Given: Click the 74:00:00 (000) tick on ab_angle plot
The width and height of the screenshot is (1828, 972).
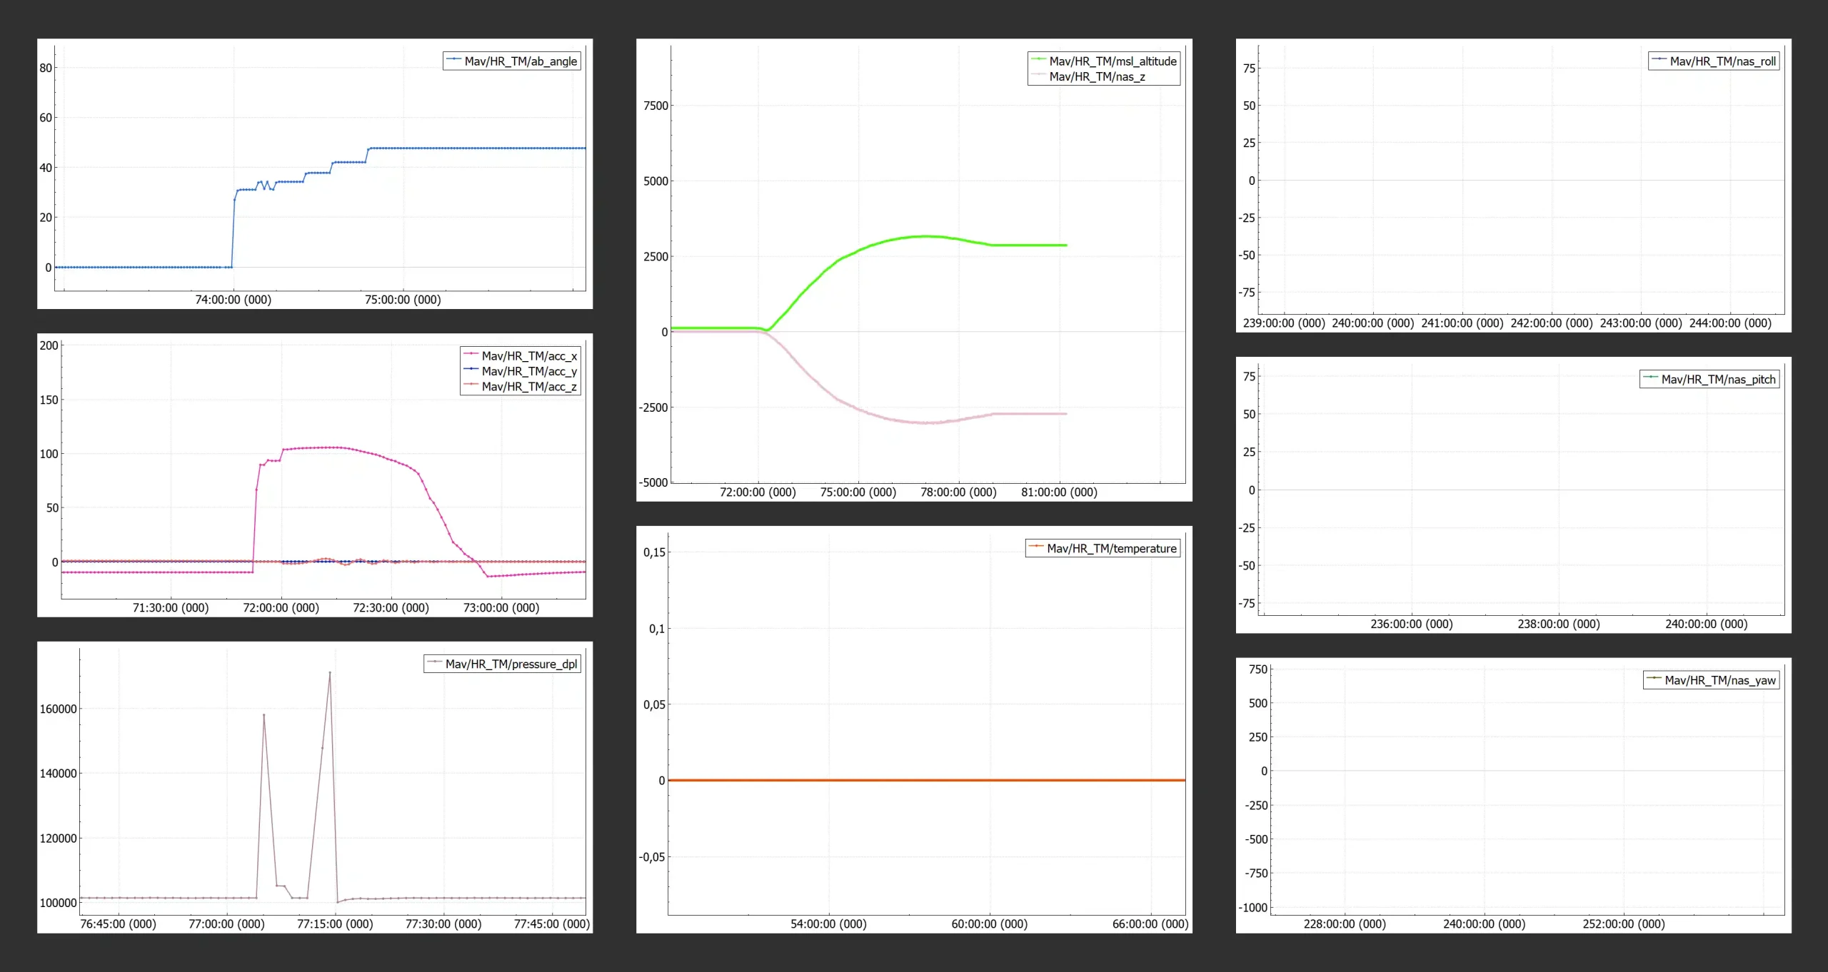Looking at the screenshot, I should coord(233,300).
